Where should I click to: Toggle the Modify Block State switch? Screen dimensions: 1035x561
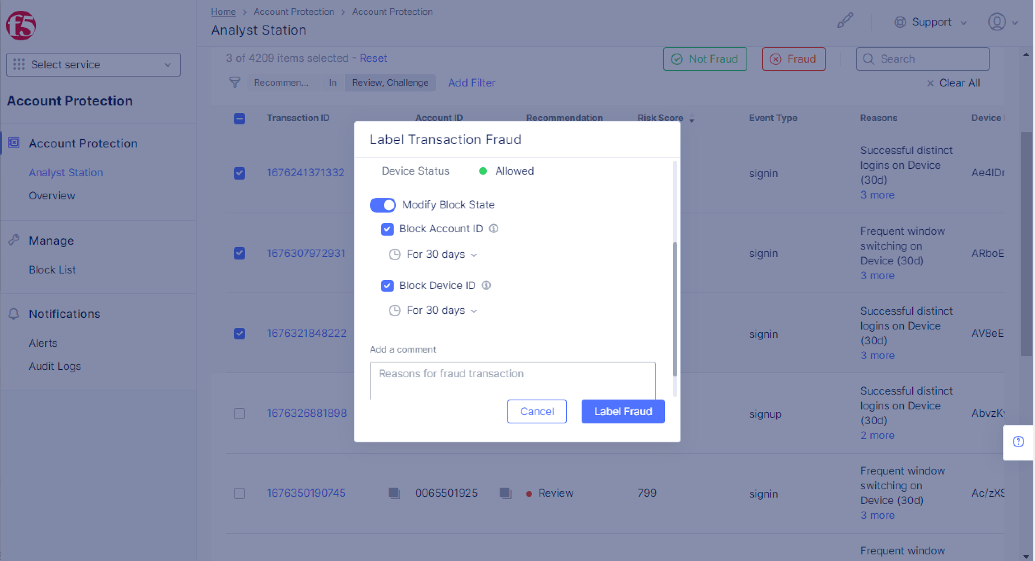pyautogui.click(x=383, y=205)
